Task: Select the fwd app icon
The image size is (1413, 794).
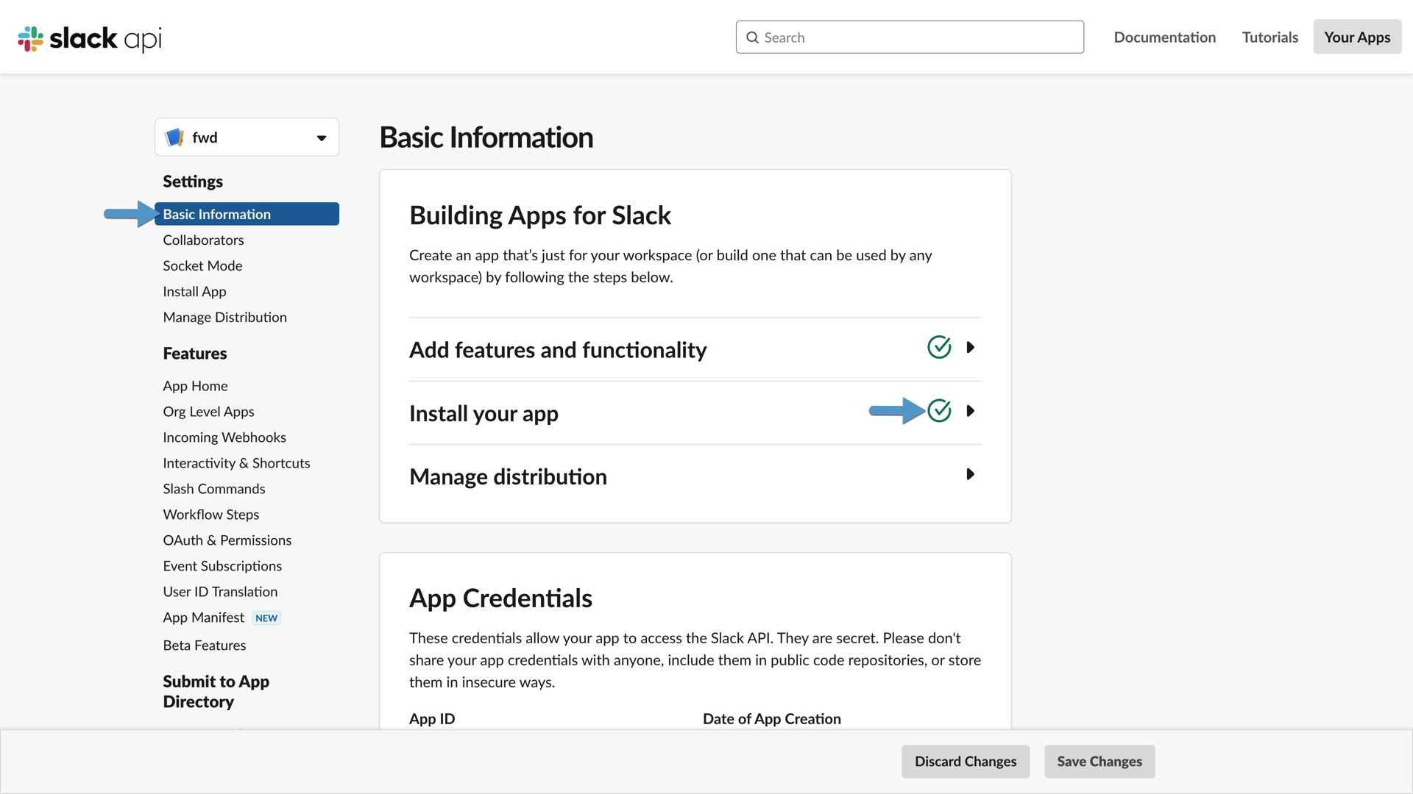Action: [174, 137]
